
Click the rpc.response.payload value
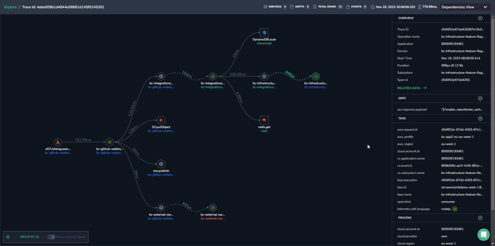click(462, 110)
